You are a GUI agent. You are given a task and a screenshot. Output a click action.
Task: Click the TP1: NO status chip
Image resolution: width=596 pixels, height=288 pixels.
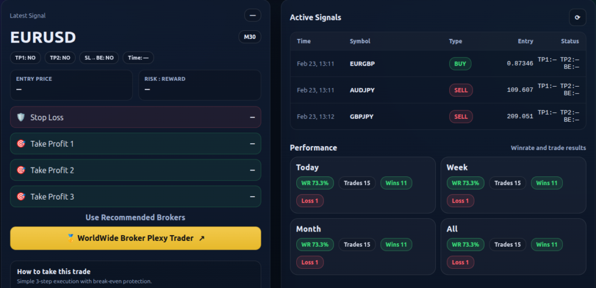[x=26, y=58]
